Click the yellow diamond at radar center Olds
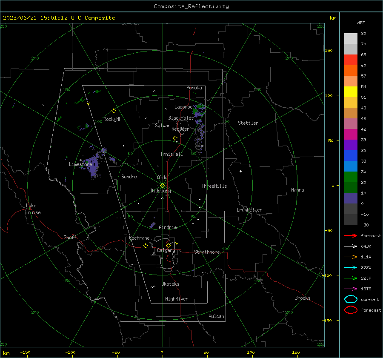 [x=162, y=185]
